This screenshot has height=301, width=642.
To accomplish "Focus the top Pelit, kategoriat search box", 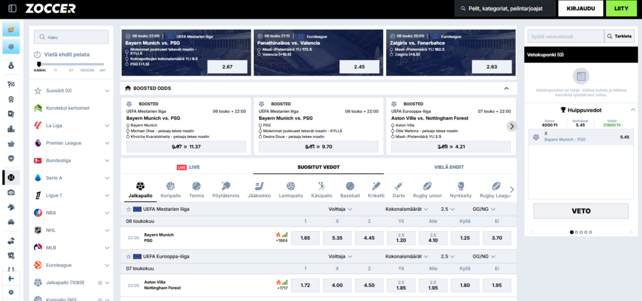I will coord(505,8).
